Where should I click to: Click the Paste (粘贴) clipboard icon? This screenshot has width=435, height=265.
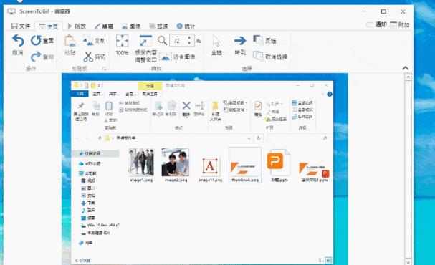tap(70, 41)
